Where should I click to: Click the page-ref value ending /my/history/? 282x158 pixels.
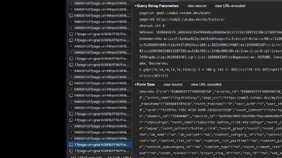coord(190,19)
